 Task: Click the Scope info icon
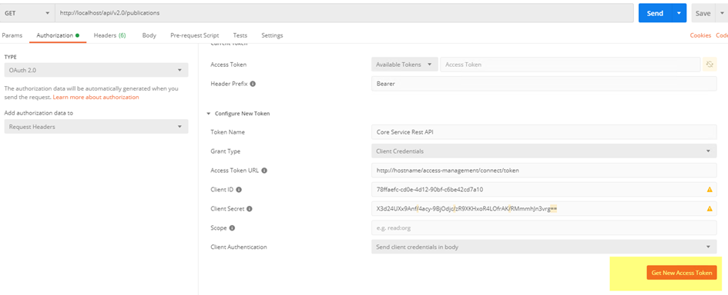(232, 228)
